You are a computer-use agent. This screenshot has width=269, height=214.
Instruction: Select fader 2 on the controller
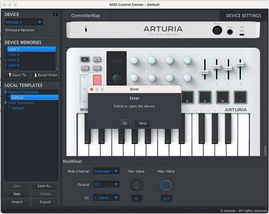(x=217, y=69)
